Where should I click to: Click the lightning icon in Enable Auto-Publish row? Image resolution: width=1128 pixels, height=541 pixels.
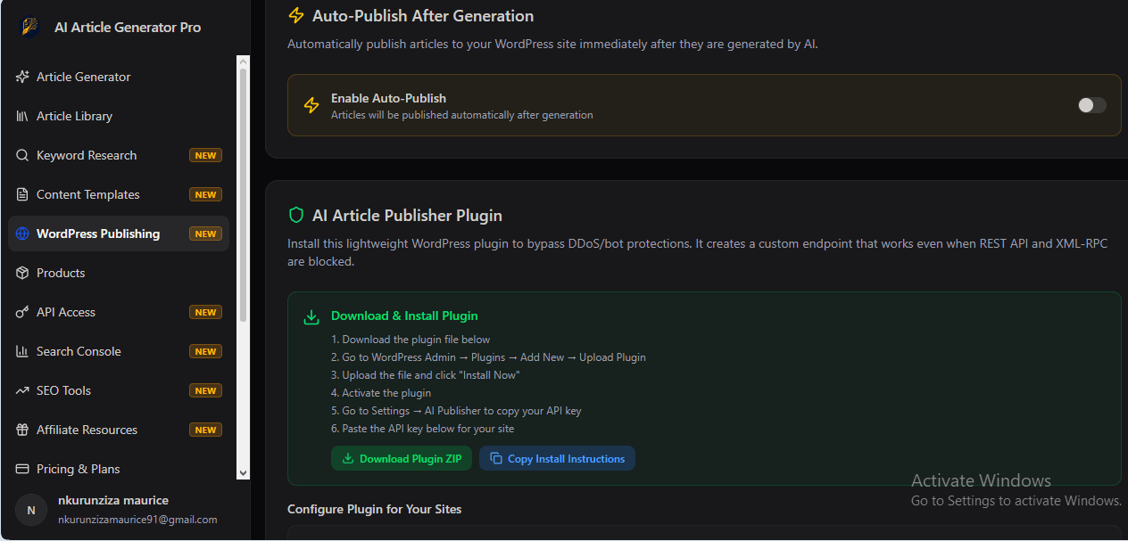(x=311, y=105)
